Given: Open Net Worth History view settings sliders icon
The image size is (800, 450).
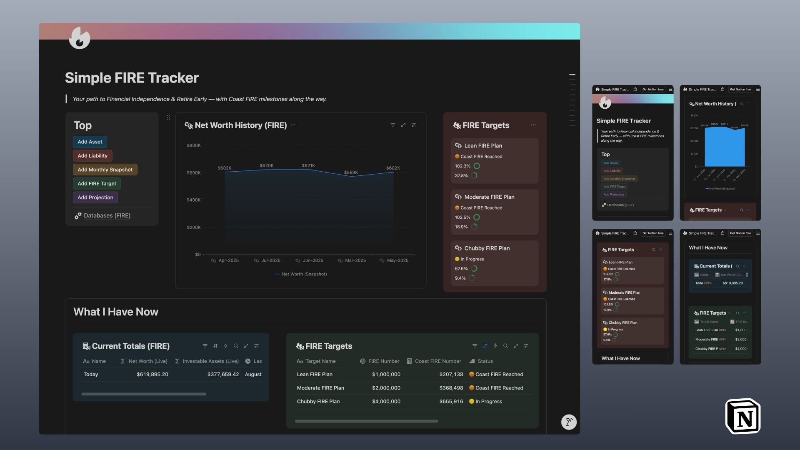Looking at the screenshot, I should tap(413, 125).
